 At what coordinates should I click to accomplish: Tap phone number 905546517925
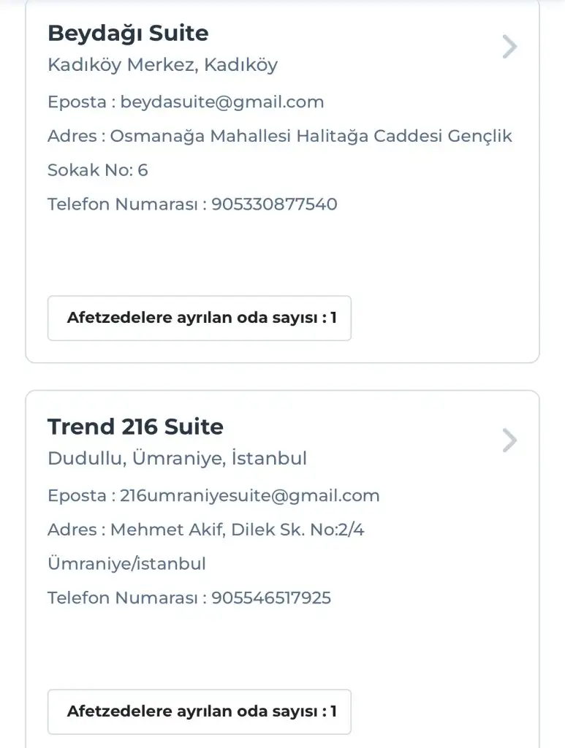[271, 598]
